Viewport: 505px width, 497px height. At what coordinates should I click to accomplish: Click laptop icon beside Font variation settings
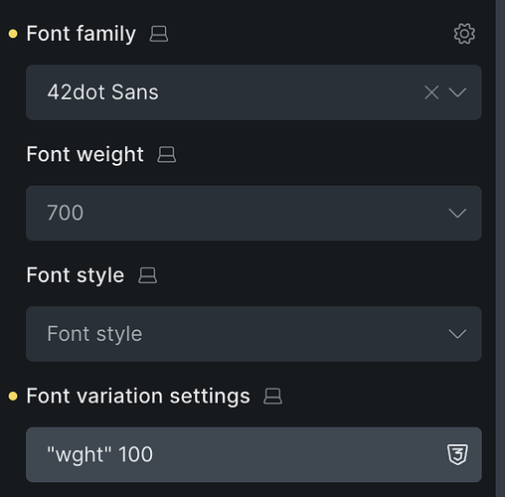pyautogui.click(x=272, y=397)
